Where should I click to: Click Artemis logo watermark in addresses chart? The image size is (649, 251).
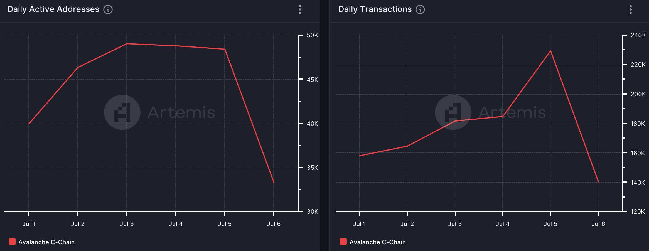click(122, 112)
